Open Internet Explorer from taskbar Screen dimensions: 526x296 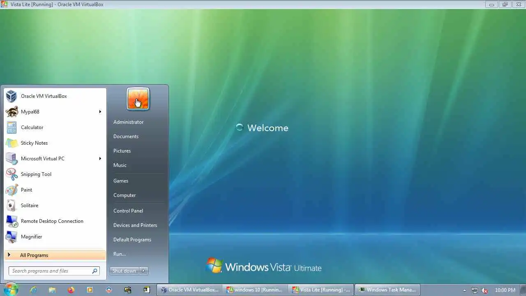[x=33, y=290]
